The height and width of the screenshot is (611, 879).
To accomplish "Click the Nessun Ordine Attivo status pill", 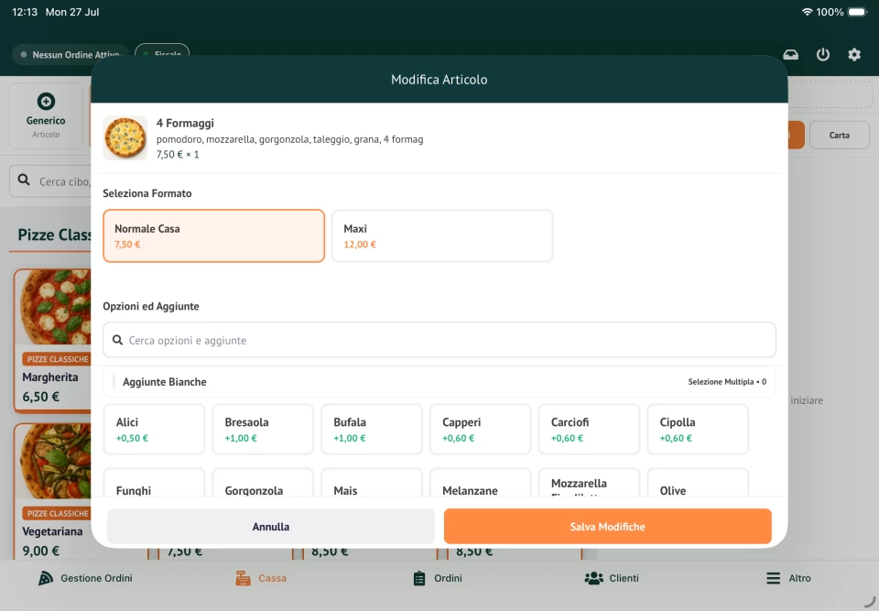I will 71,54.
